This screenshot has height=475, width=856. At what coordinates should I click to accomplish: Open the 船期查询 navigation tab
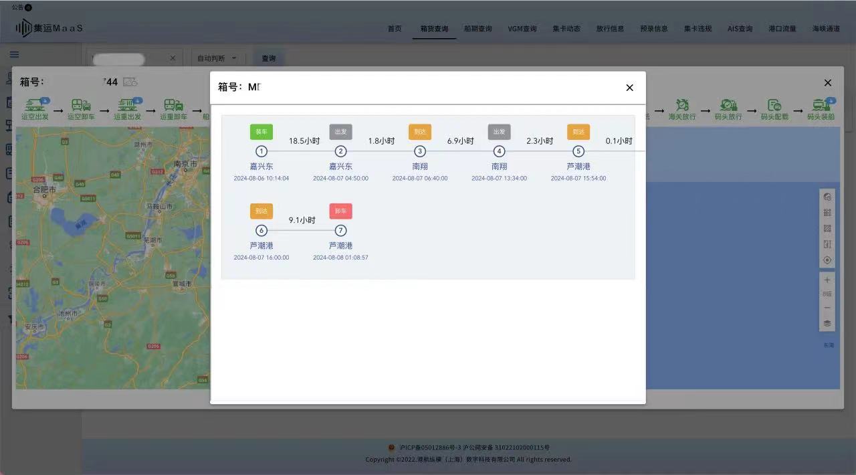click(477, 29)
